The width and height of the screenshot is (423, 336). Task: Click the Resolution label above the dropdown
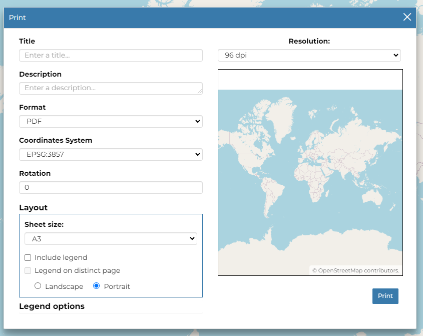[x=309, y=41]
